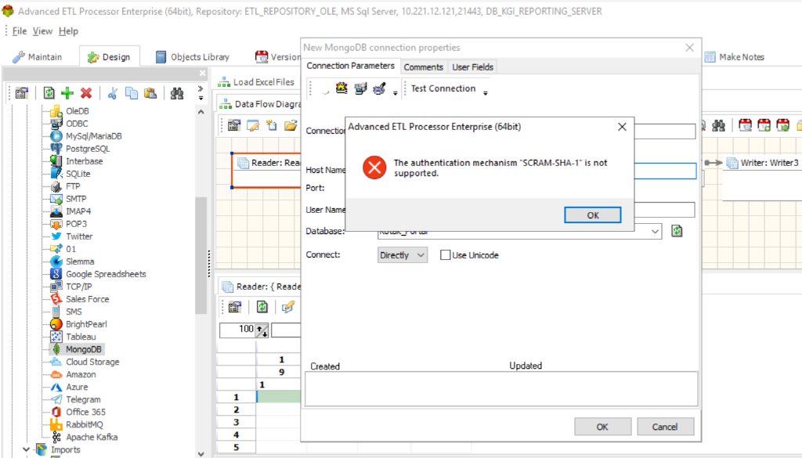
Task: Select Google Spreadsheets connection type
Action: (x=106, y=274)
